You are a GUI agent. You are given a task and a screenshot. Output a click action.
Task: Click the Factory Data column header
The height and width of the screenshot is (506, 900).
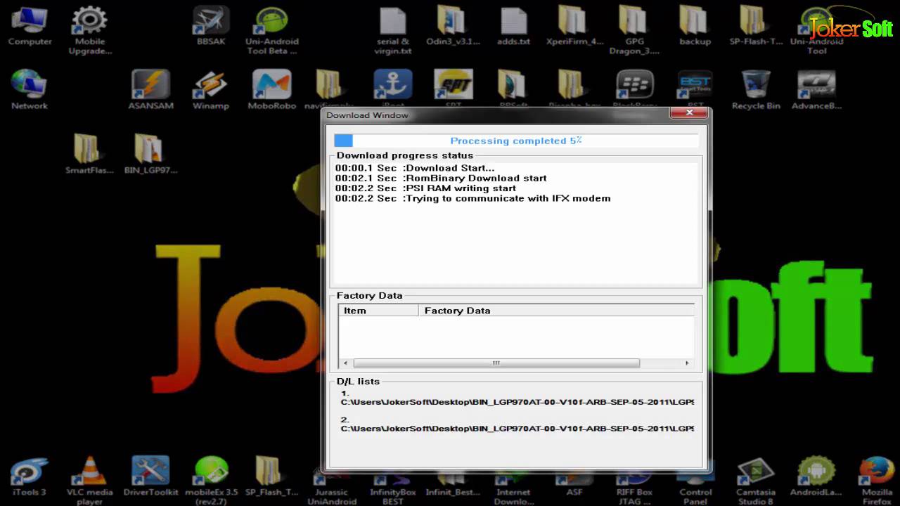pyautogui.click(x=556, y=310)
